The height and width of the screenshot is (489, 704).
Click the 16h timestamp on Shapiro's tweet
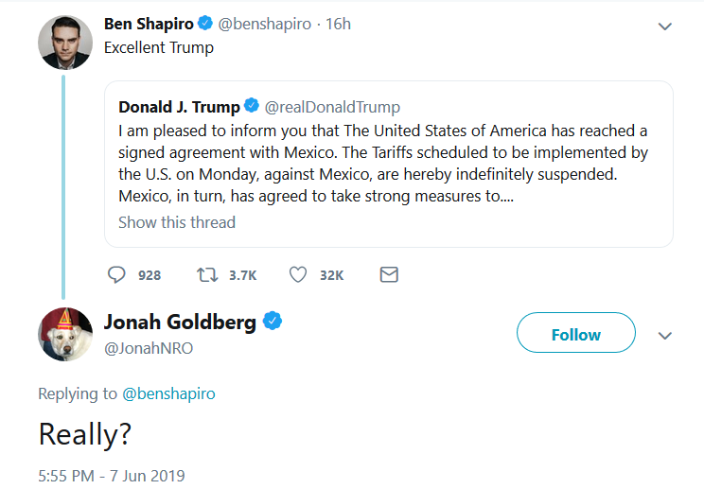click(338, 24)
